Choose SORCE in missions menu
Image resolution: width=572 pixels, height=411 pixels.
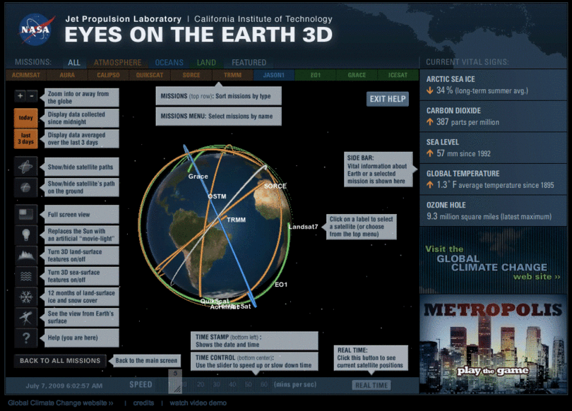point(191,75)
